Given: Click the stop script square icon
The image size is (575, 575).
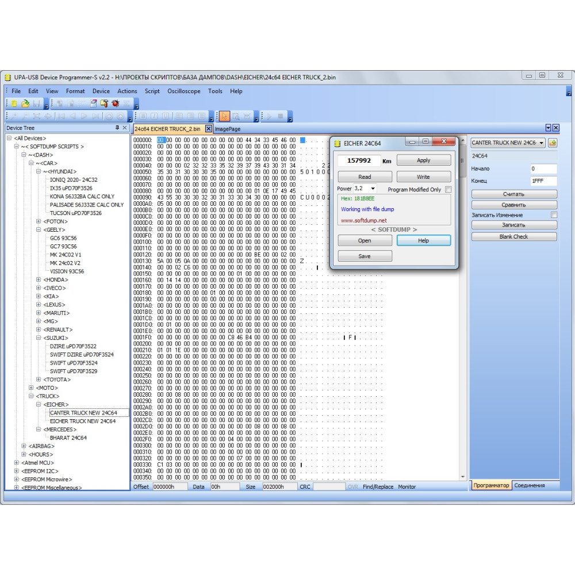Looking at the screenshot, I should 281,117.
